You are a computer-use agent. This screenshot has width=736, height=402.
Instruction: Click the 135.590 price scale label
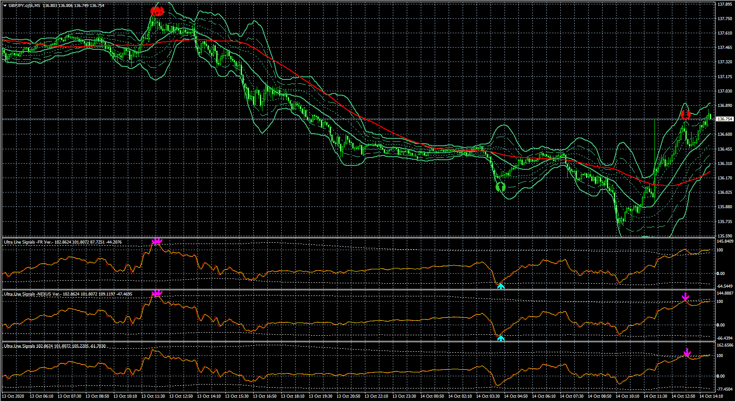(724, 236)
